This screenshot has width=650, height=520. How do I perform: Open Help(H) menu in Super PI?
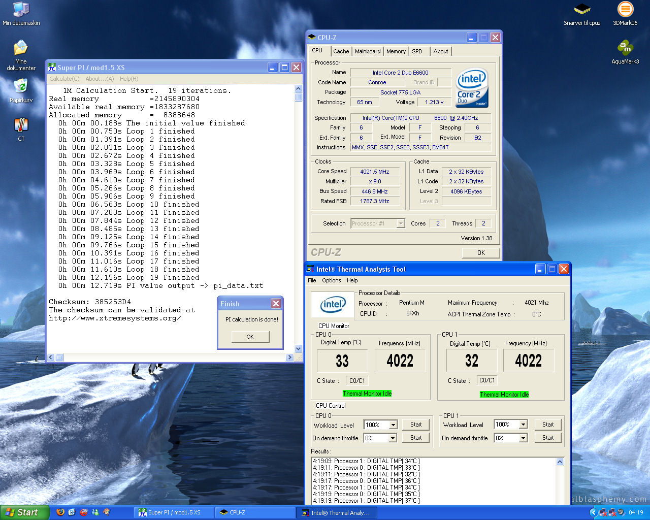click(x=129, y=79)
